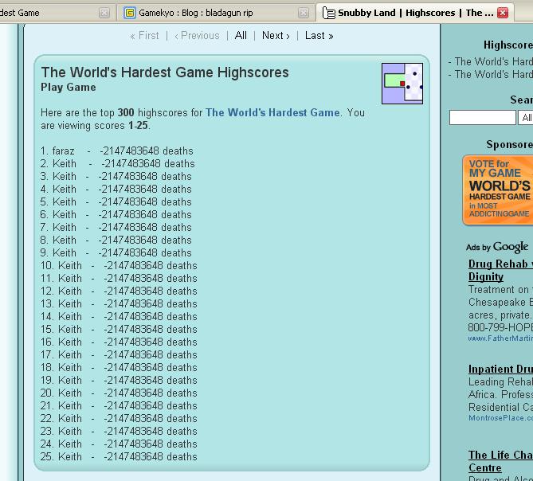Click the Snubby Land tab favicon icon
Image resolution: width=533 pixels, height=481 pixels.
(329, 13)
